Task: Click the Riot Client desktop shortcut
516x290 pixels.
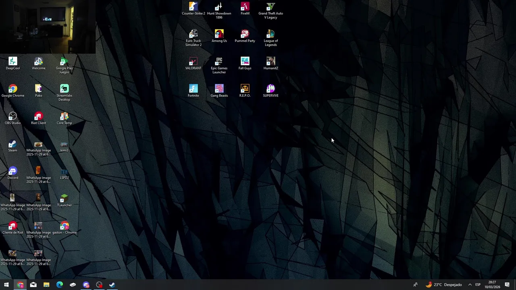Action: coord(39,118)
